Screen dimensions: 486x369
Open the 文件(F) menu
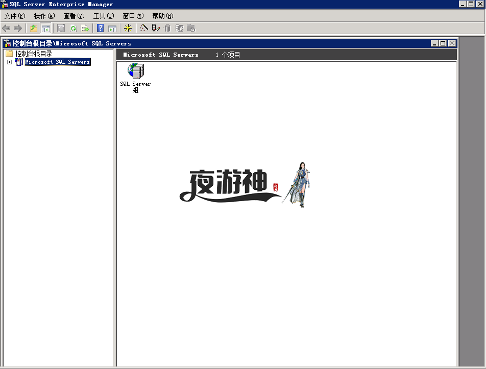coord(15,16)
